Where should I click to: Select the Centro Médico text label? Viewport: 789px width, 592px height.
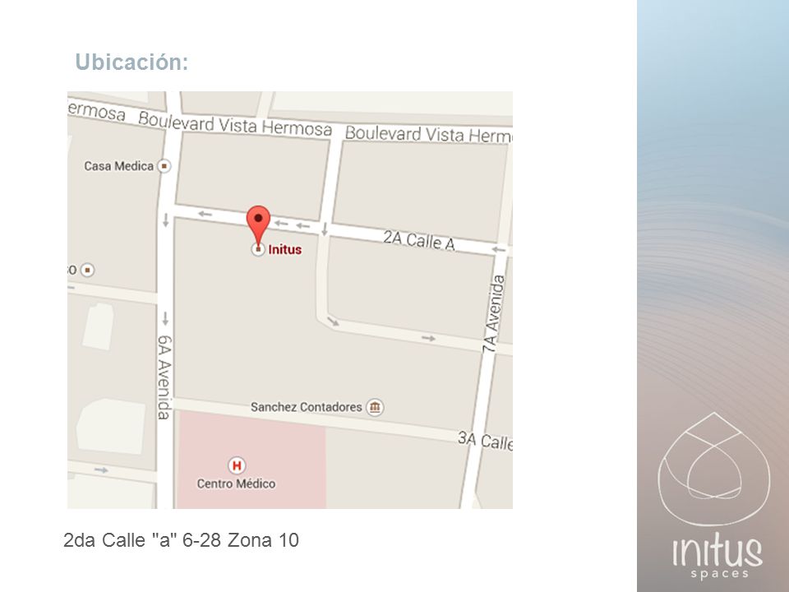point(236,483)
